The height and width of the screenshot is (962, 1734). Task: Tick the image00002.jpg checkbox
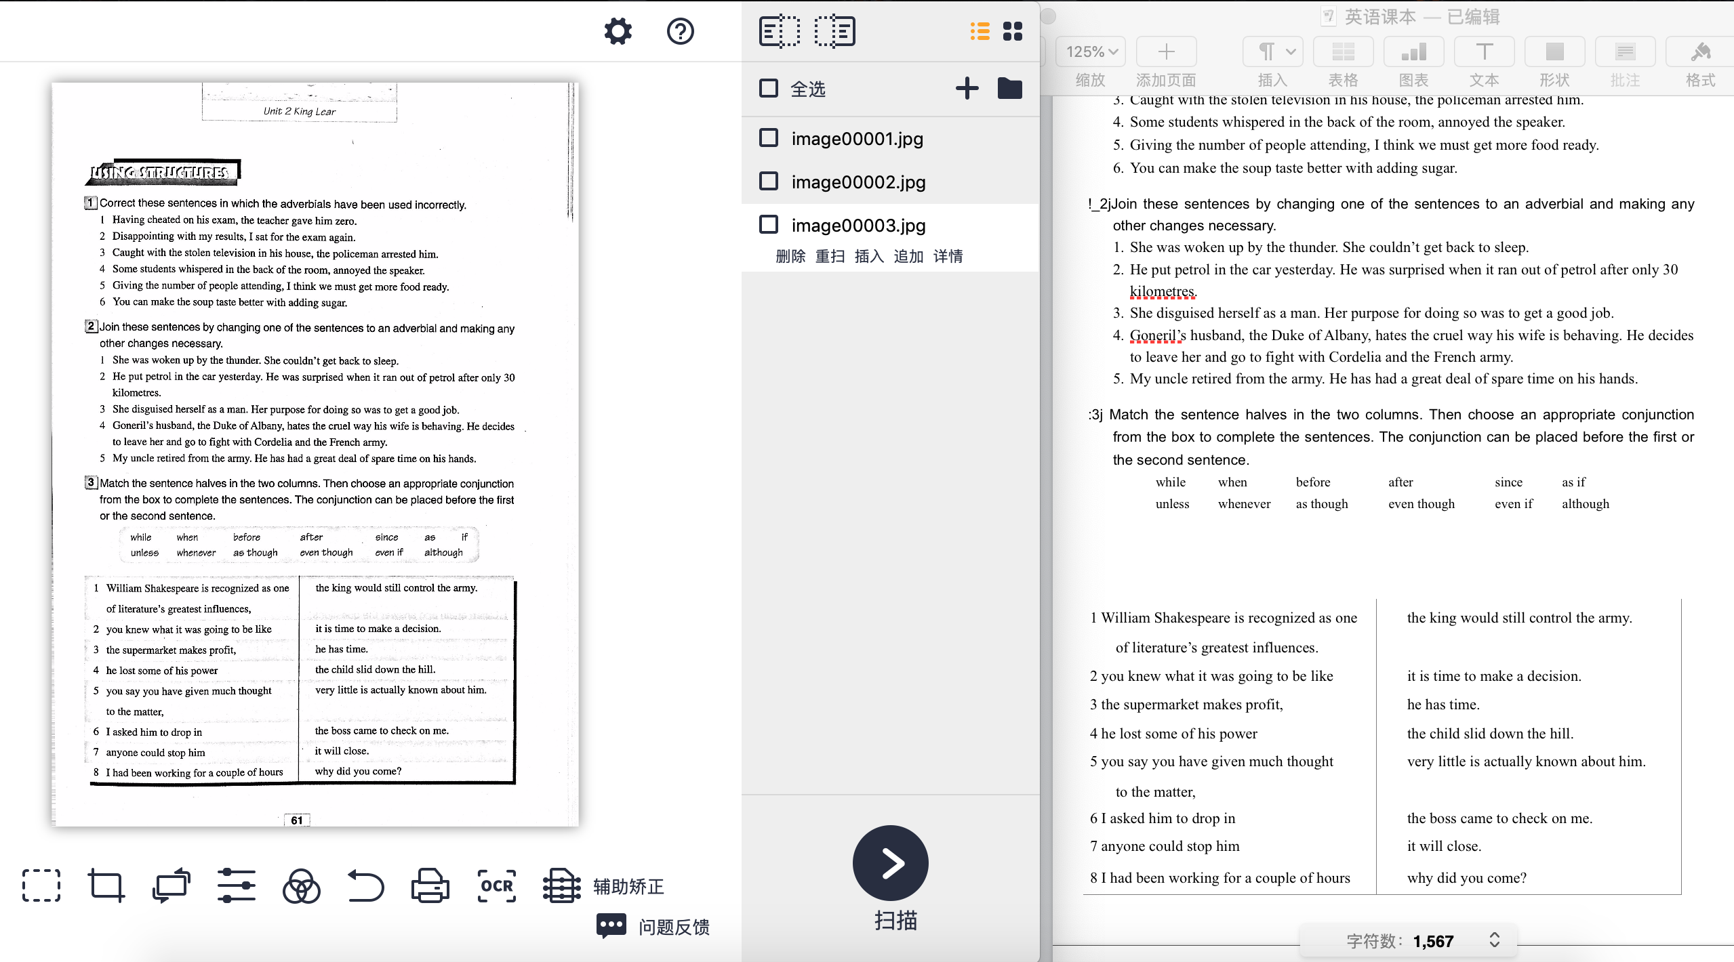[x=769, y=182]
